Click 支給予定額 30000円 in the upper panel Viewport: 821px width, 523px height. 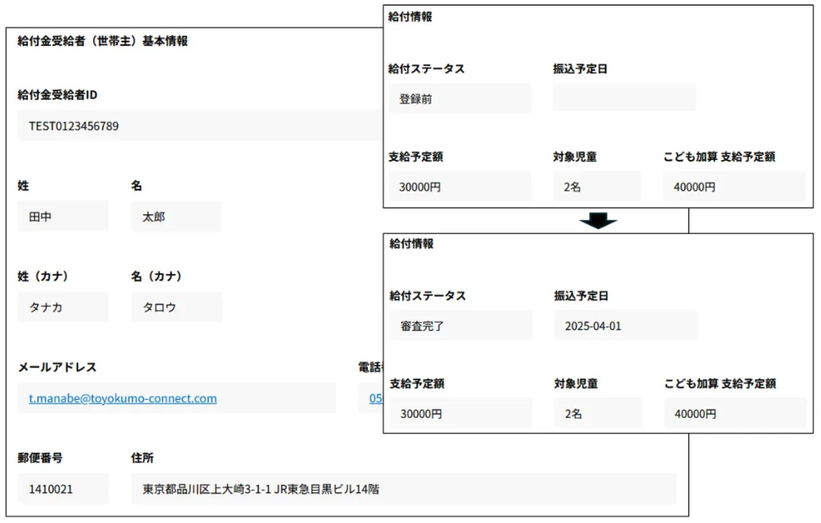[x=459, y=187]
